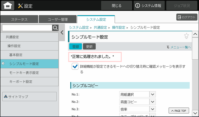Click the シンプルコピー section heading
The height and width of the screenshot is (117, 199).
pos(130,85)
